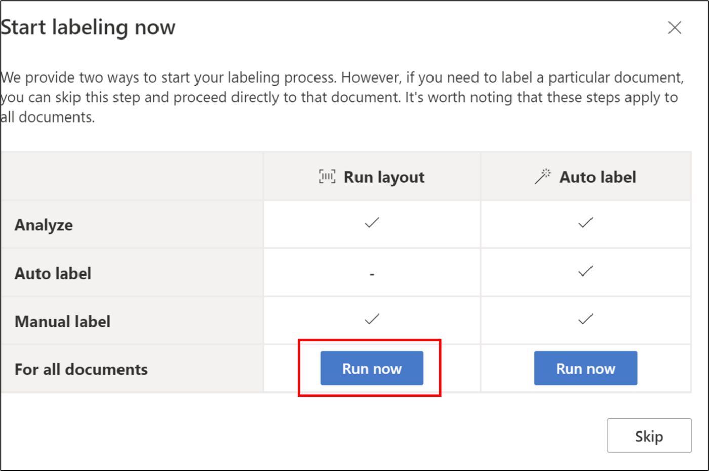Click the Auto label magic wand icon
The height and width of the screenshot is (471, 709).
pos(542,177)
